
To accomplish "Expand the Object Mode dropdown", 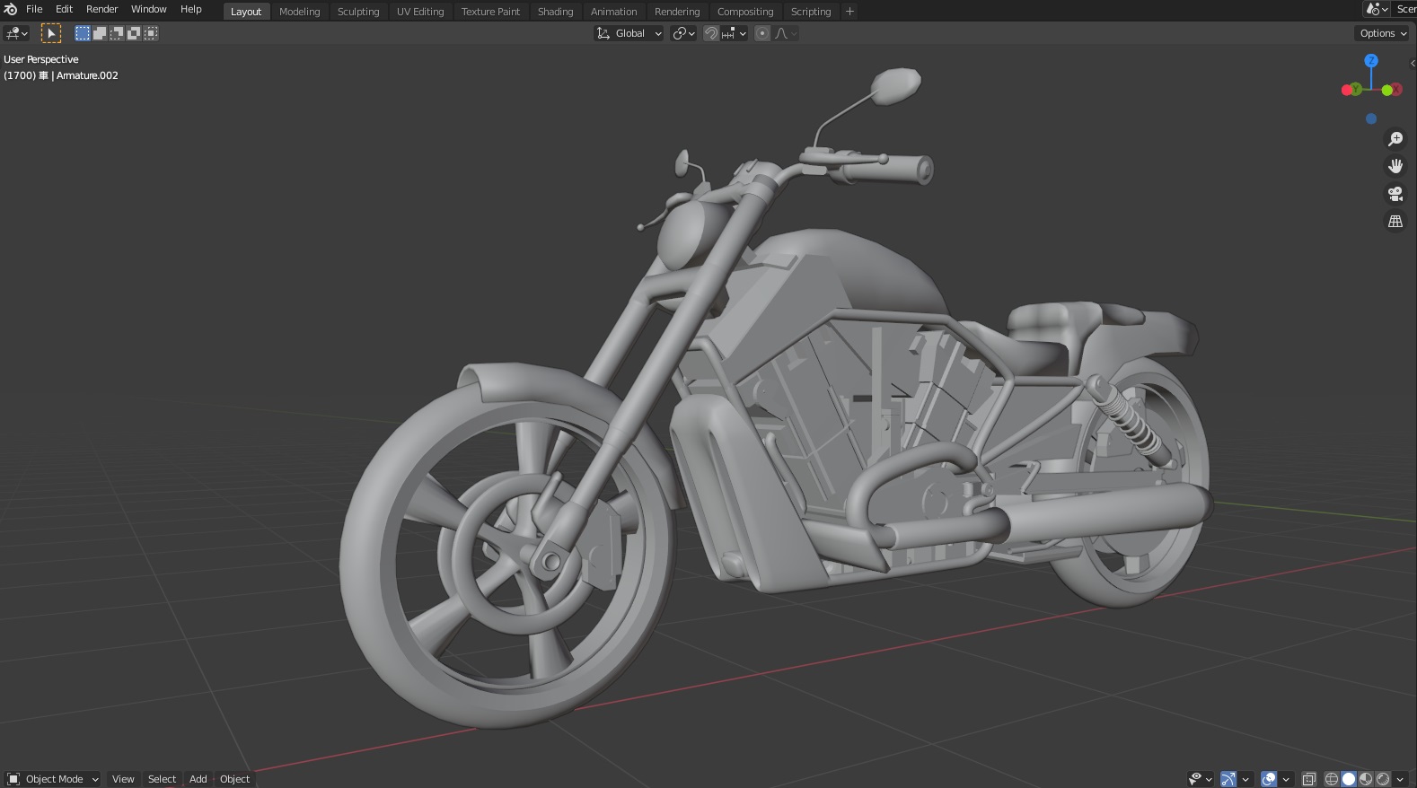I will [53, 779].
